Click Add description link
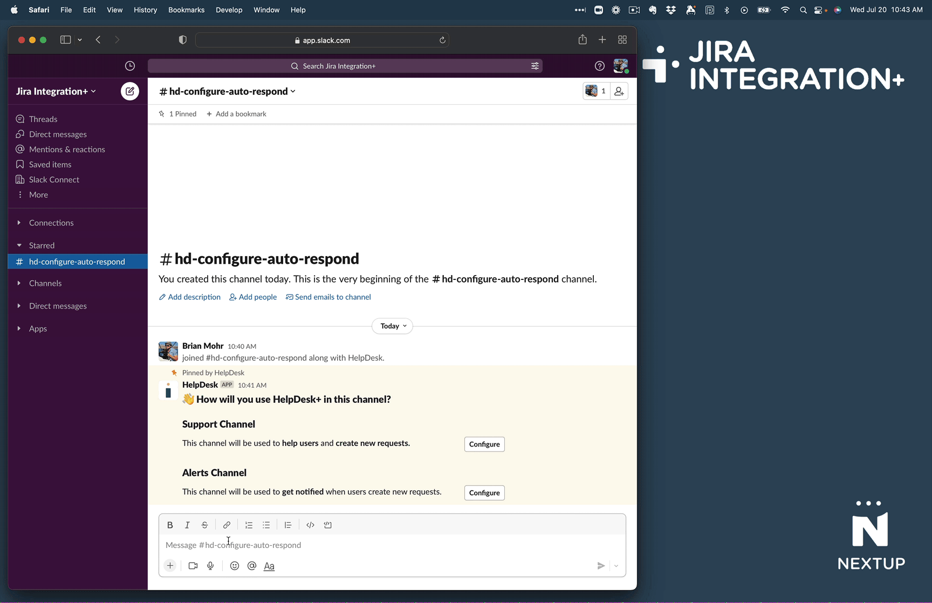The image size is (932, 603). [190, 297]
